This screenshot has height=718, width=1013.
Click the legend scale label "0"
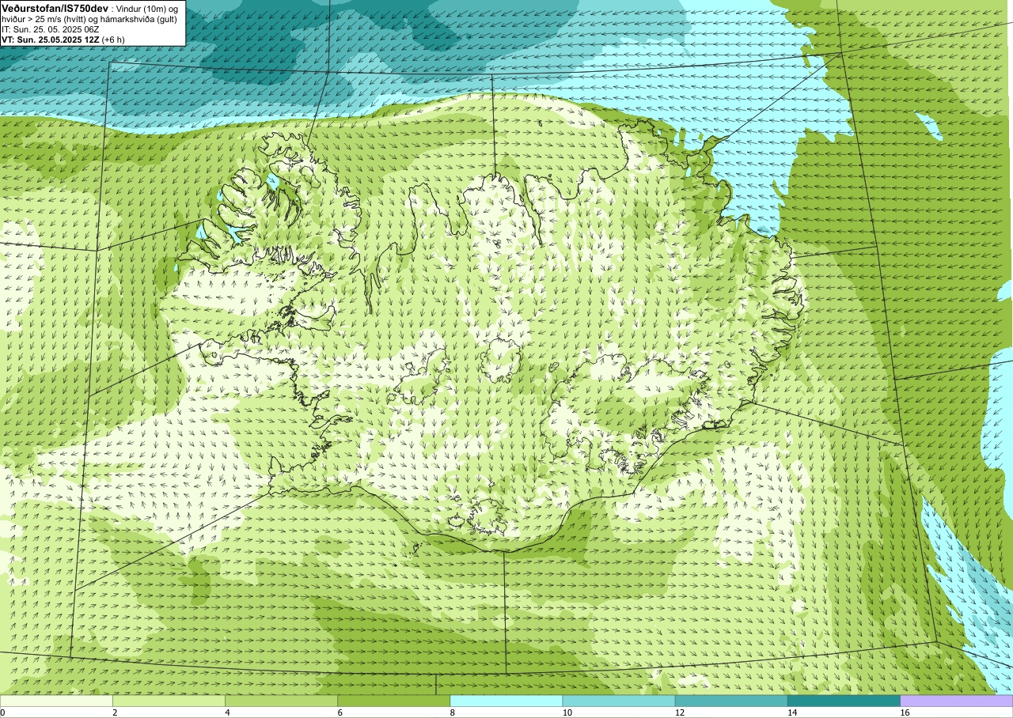[2, 712]
